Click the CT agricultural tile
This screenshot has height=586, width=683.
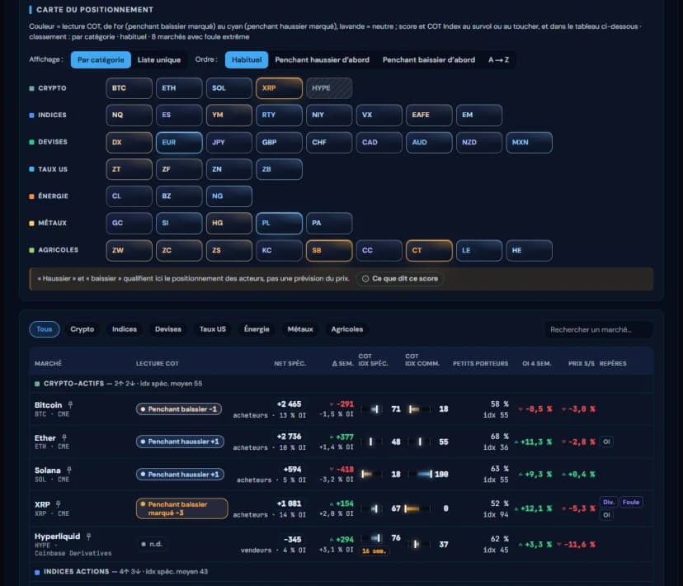[429, 251]
